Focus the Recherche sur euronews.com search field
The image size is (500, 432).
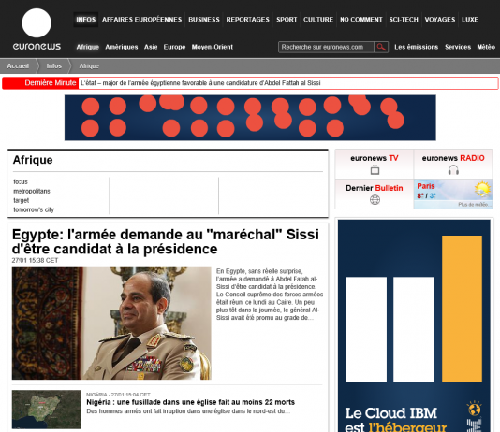click(326, 47)
